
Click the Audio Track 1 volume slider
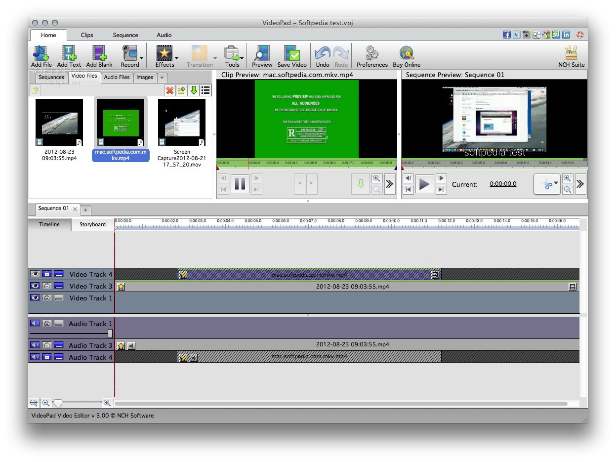[110, 334]
